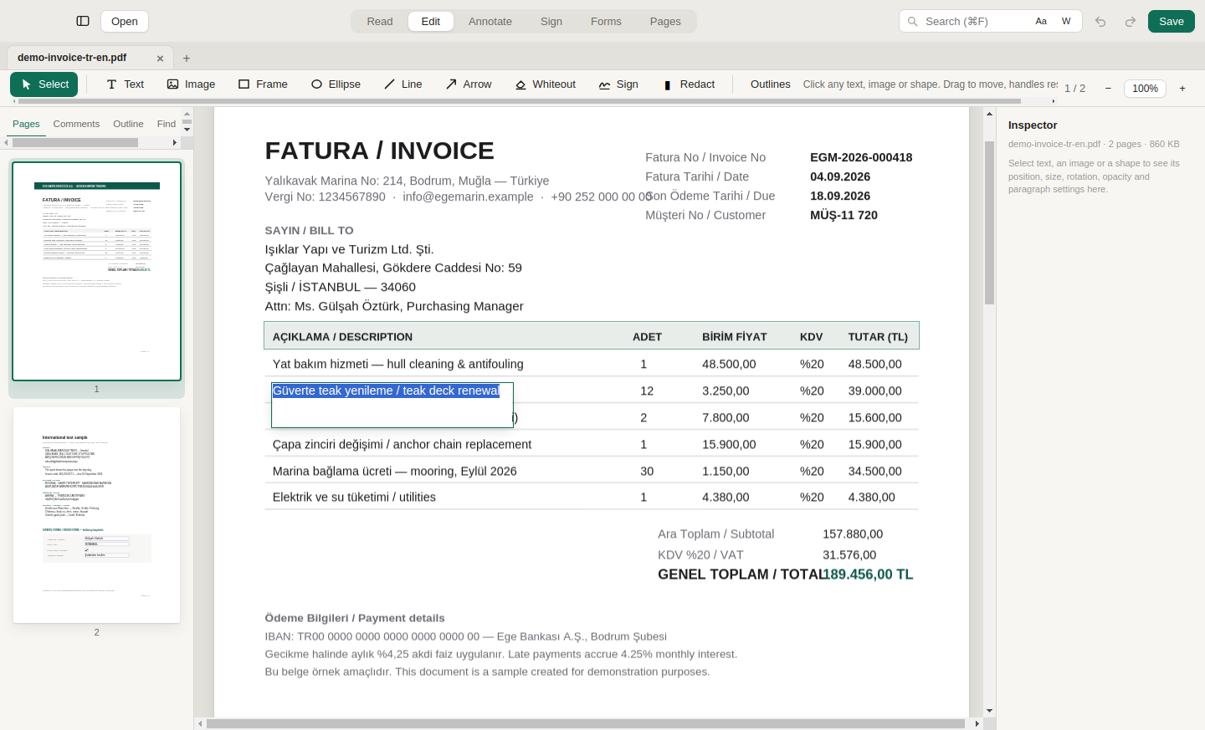Open the Find sidebar tab

167,124
